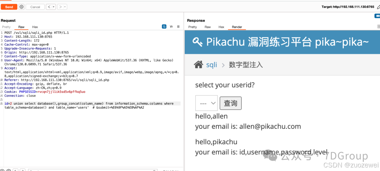
Task: Click the Cookie PHPSESSID header line
Action: 45,92
